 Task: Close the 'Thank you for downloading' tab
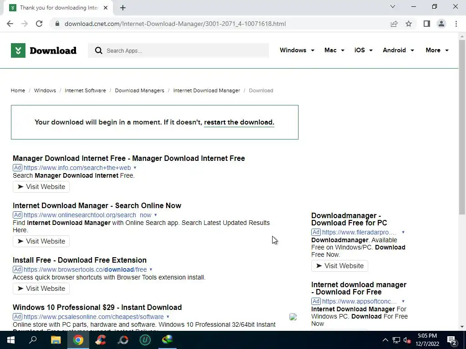[106, 8]
